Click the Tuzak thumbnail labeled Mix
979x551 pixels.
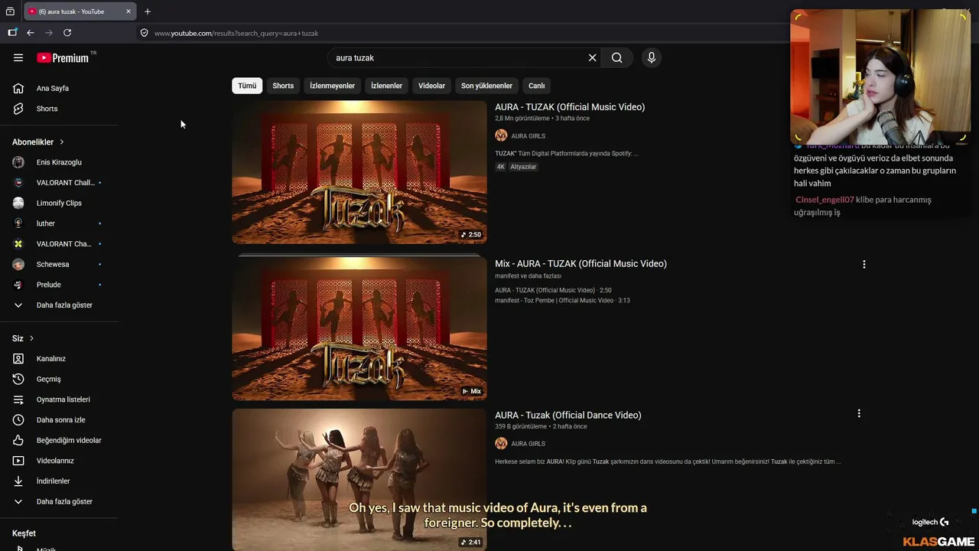coord(359,328)
